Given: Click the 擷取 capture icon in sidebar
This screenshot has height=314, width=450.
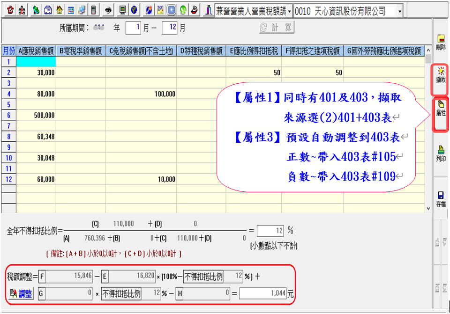Looking at the screenshot, I should click(441, 75).
